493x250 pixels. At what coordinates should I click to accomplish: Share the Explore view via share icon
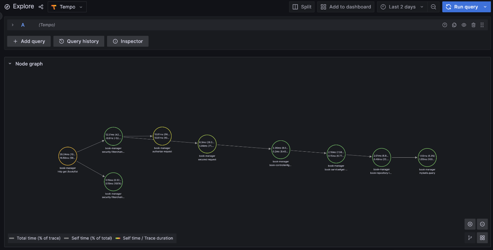[x=41, y=7]
